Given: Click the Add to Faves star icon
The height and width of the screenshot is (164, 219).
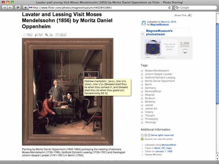Looking at the screenshot, I should [25, 35].
